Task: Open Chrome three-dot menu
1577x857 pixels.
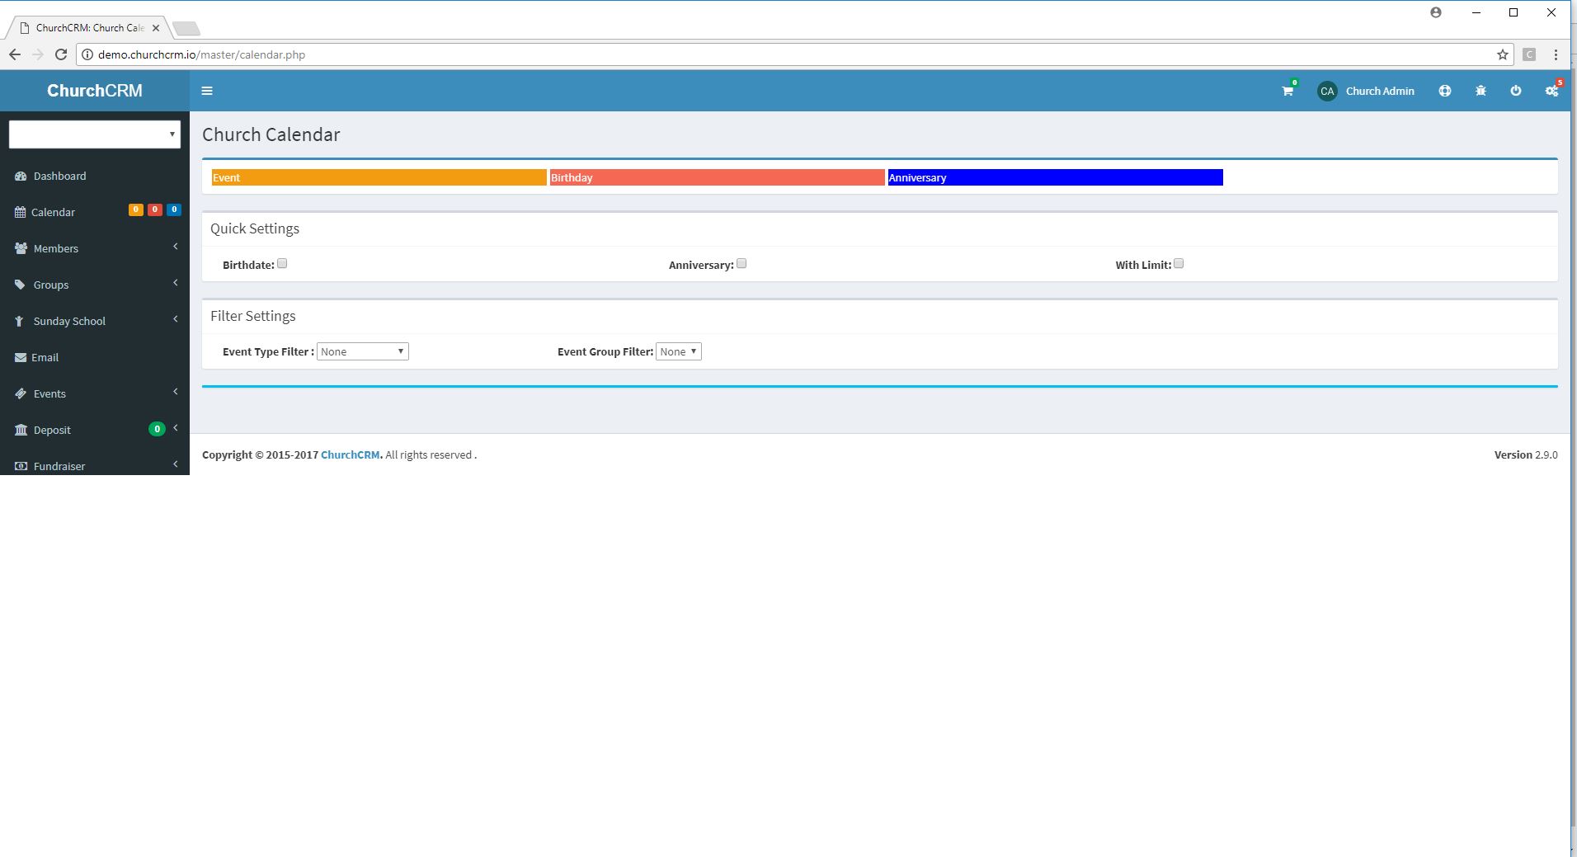Action: pyautogui.click(x=1556, y=54)
